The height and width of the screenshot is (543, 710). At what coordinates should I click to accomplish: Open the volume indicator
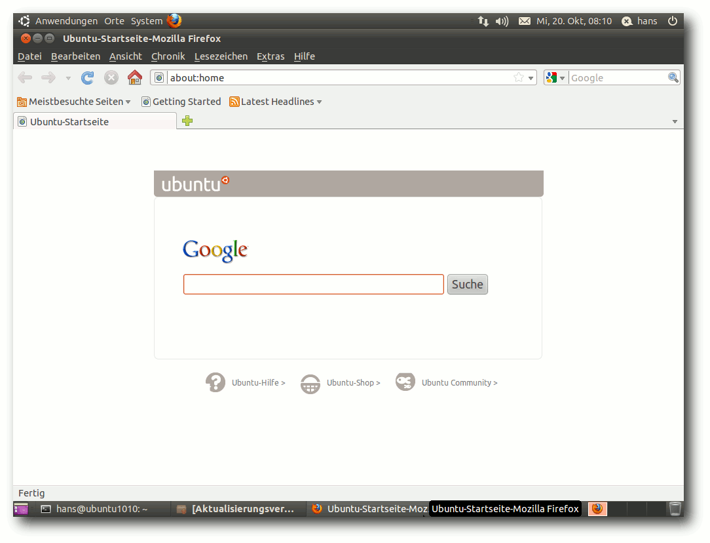[x=502, y=21]
